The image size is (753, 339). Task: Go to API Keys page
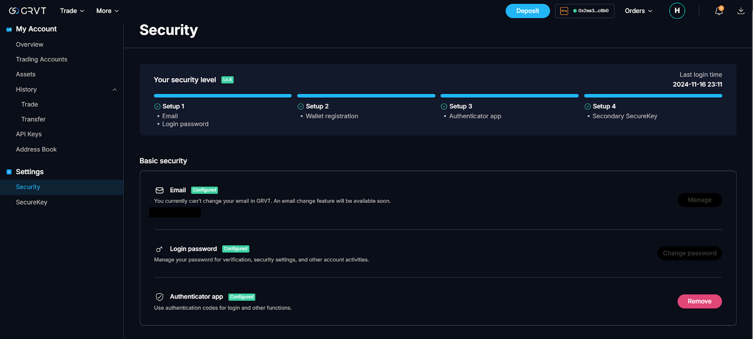(x=29, y=134)
